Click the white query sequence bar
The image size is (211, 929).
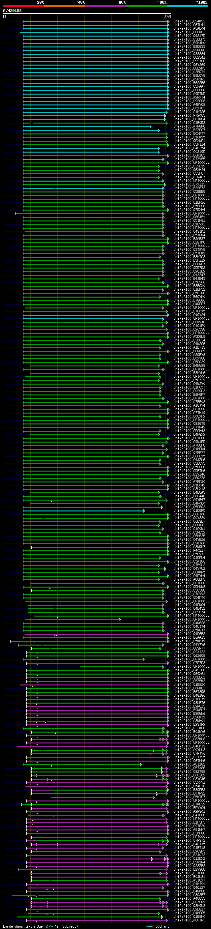87,13
